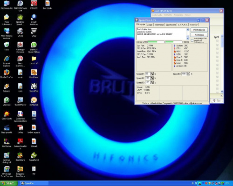This screenshot has height=186, width=233.
Task: Select the Internet Explorer desktop icon
Action: coord(7,61)
